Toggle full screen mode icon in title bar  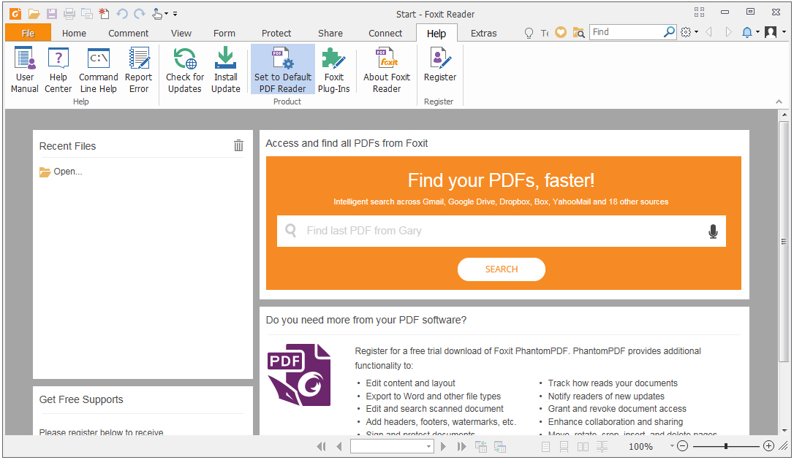pos(699,12)
